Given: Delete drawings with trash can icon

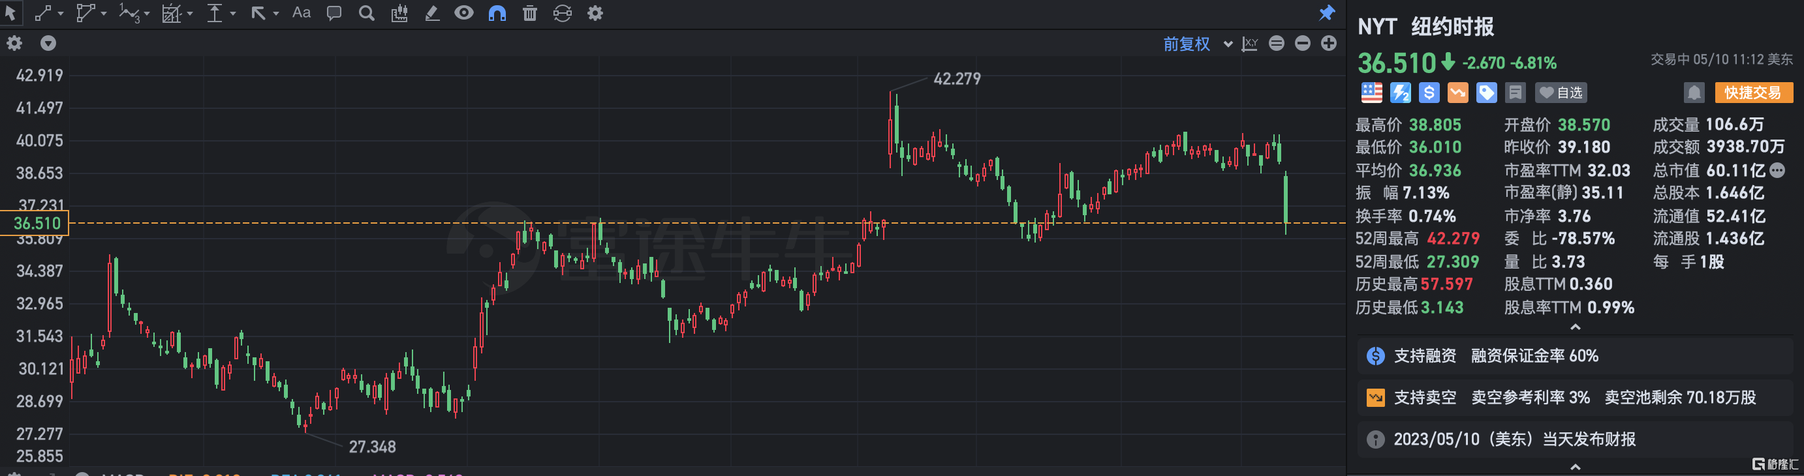Looking at the screenshot, I should click(530, 12).
